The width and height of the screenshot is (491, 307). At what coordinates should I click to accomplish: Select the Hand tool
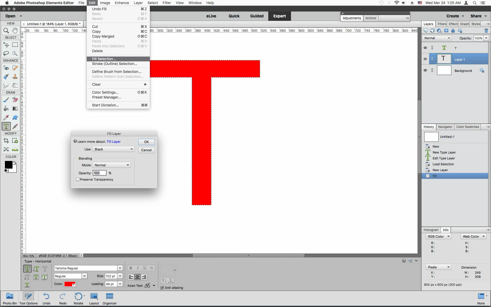[x=15, y=31]
